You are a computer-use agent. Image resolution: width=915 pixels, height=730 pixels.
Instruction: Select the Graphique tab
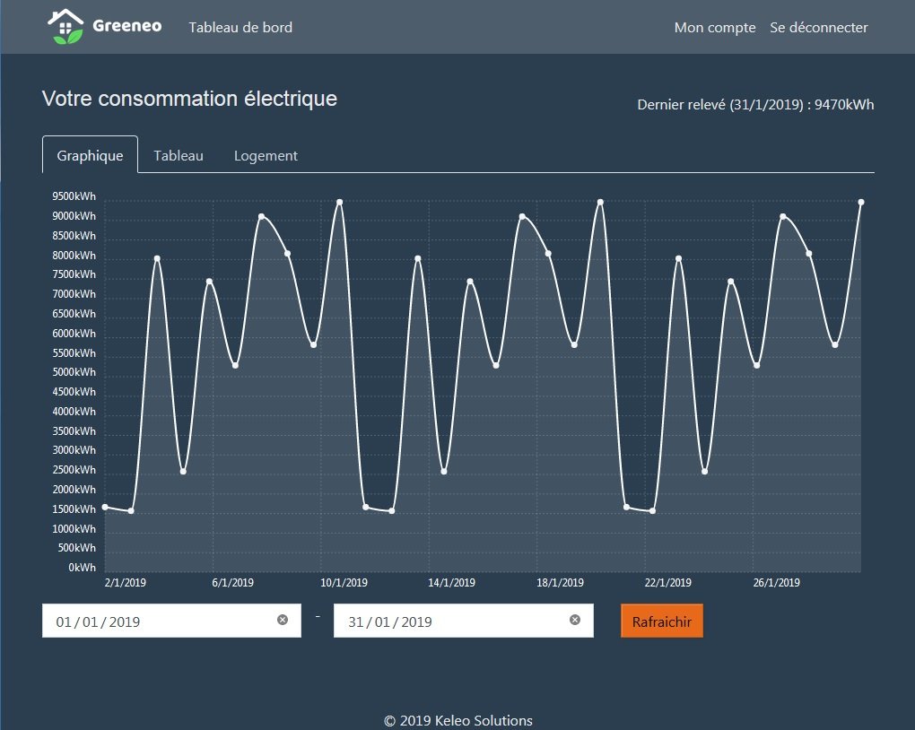pos(90,155)
